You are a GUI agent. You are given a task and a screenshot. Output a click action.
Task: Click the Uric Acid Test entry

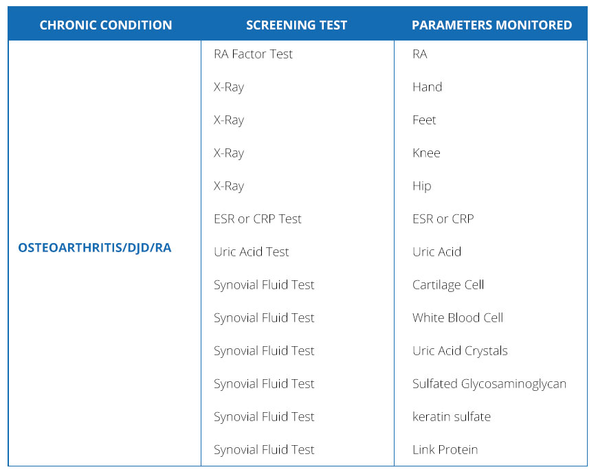pos(252,252)
